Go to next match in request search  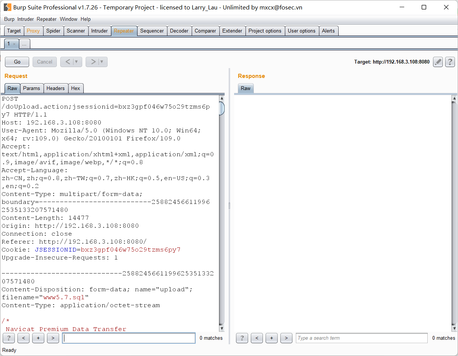(53, 338)
